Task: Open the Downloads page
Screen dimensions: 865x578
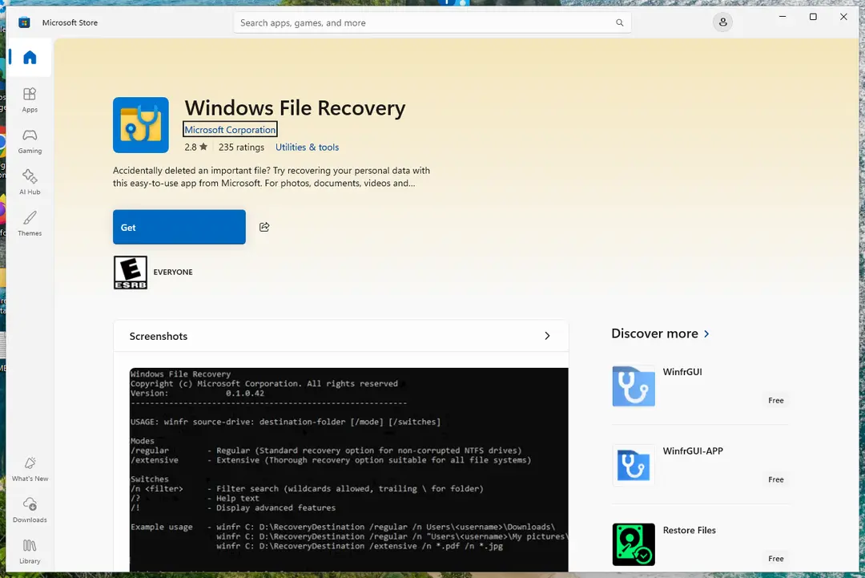Action: pos(30,510)
